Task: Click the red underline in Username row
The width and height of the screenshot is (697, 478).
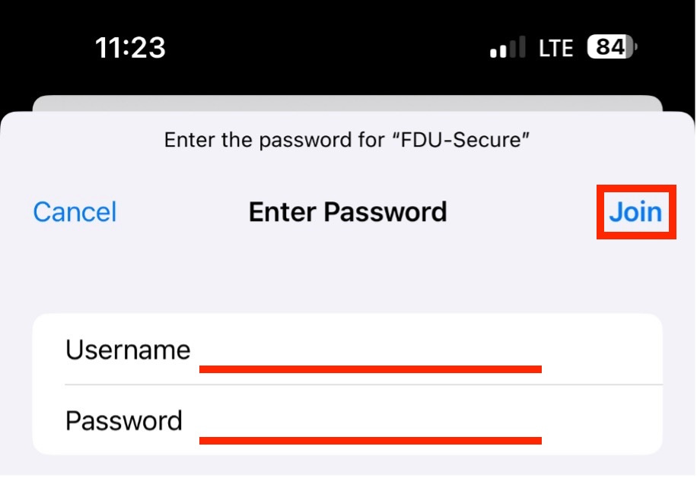Action: pyautogui.click(x=370, y=369)
